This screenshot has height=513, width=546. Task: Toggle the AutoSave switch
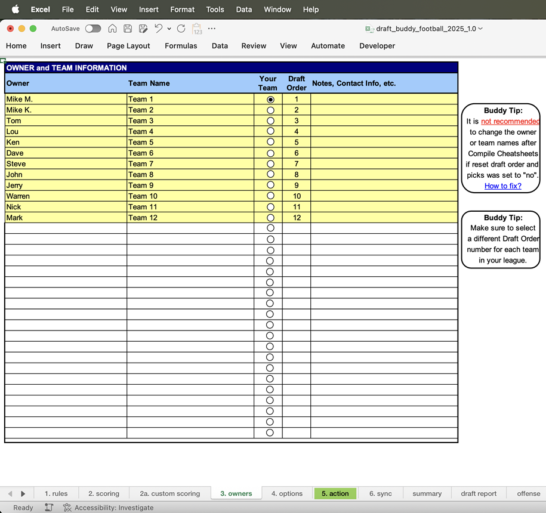(x=93, y=29)
